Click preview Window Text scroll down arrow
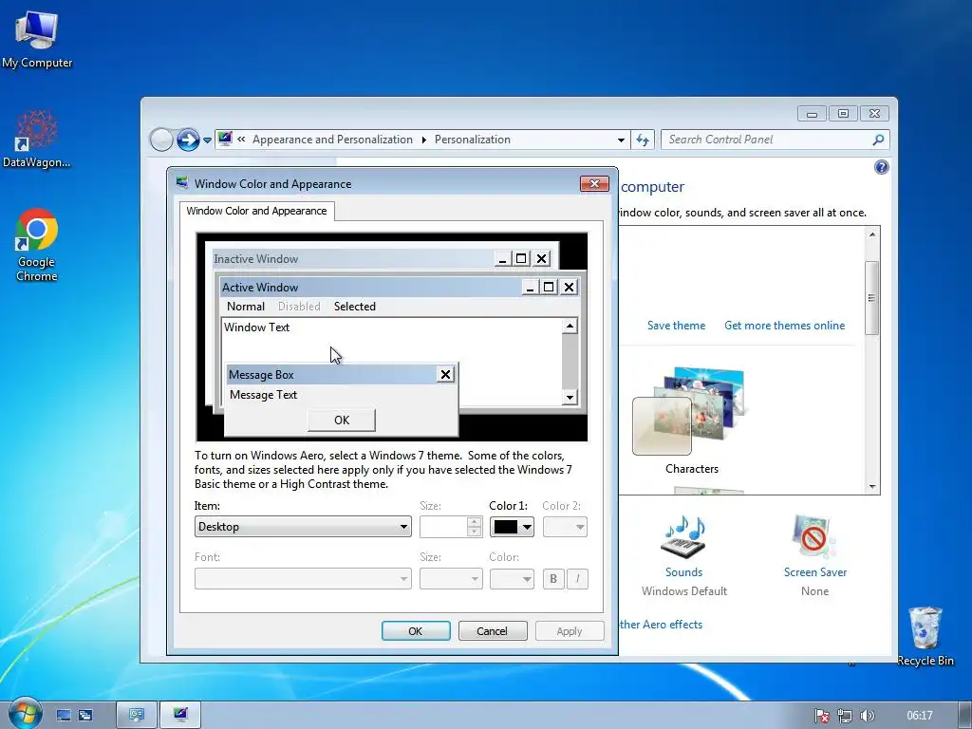972x729 pixels. [x=570, y=398]
